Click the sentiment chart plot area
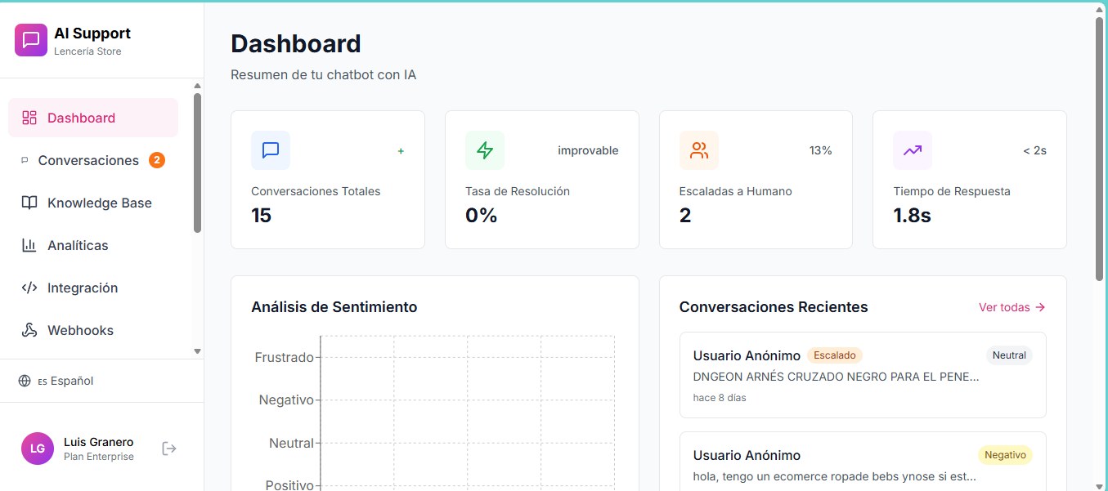The width and height of the screenshot is (1108, 491). (467, 413)
